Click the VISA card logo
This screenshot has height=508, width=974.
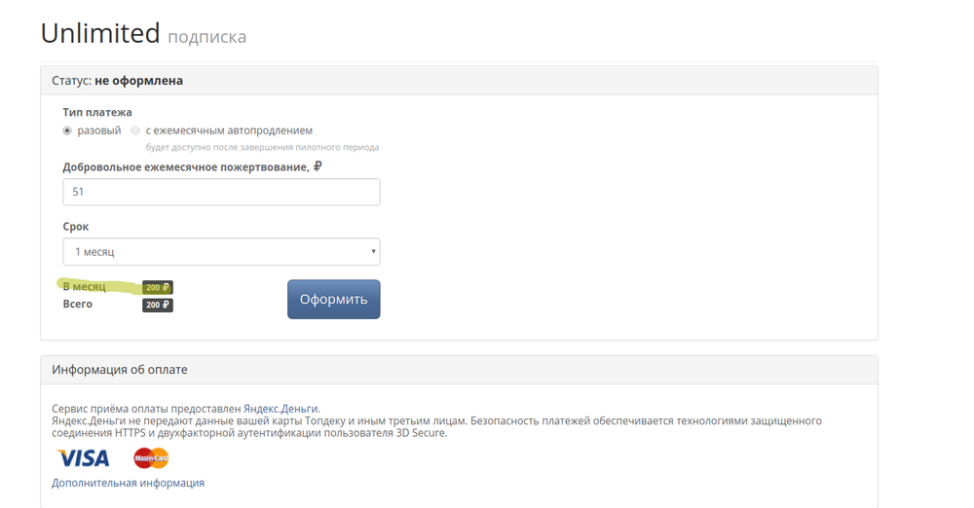click(83, 457)
